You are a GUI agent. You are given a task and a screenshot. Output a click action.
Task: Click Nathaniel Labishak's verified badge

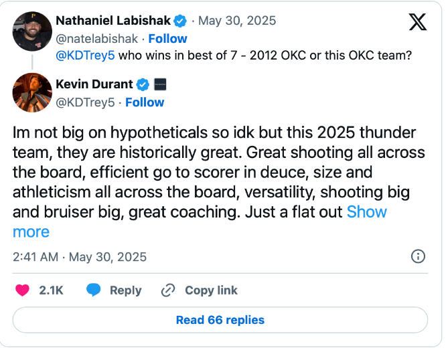tap(180, 21)
